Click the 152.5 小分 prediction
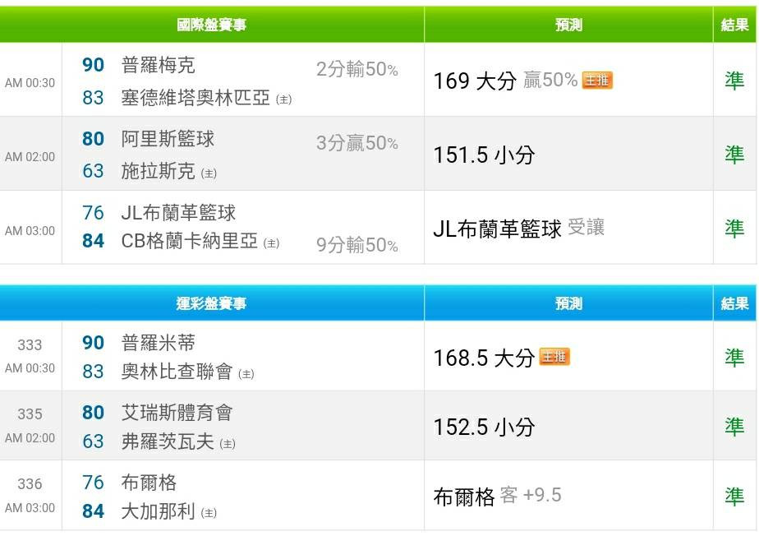This screenshot has height=536, width=759. [484, 427]
